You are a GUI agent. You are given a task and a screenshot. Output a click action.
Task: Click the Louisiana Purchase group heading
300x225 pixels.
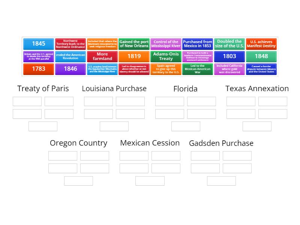114,88
